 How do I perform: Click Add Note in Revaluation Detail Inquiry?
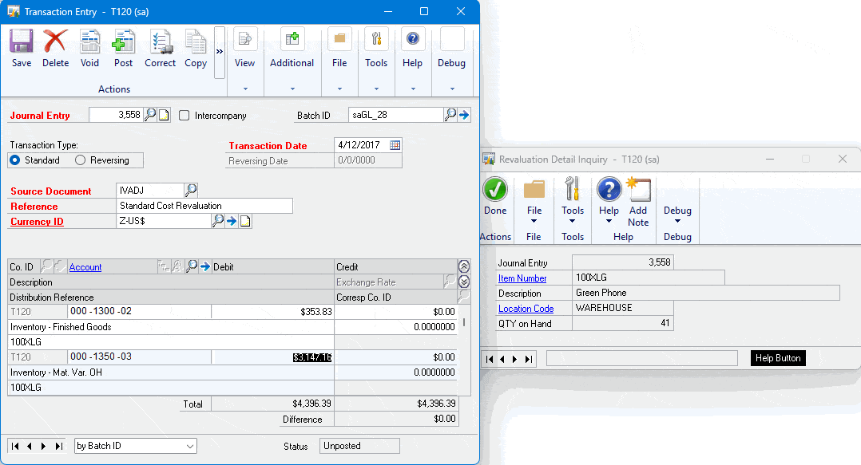click(x=638, y=203)
